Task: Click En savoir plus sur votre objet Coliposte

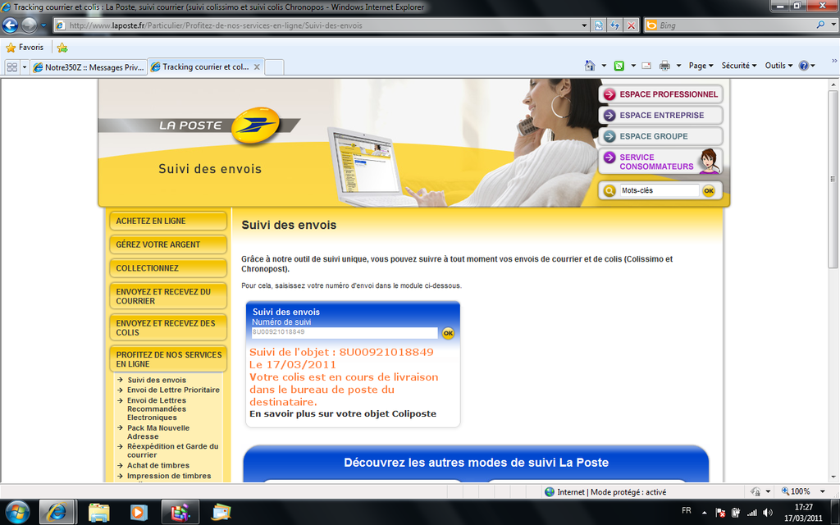Action: coord(343,413)
